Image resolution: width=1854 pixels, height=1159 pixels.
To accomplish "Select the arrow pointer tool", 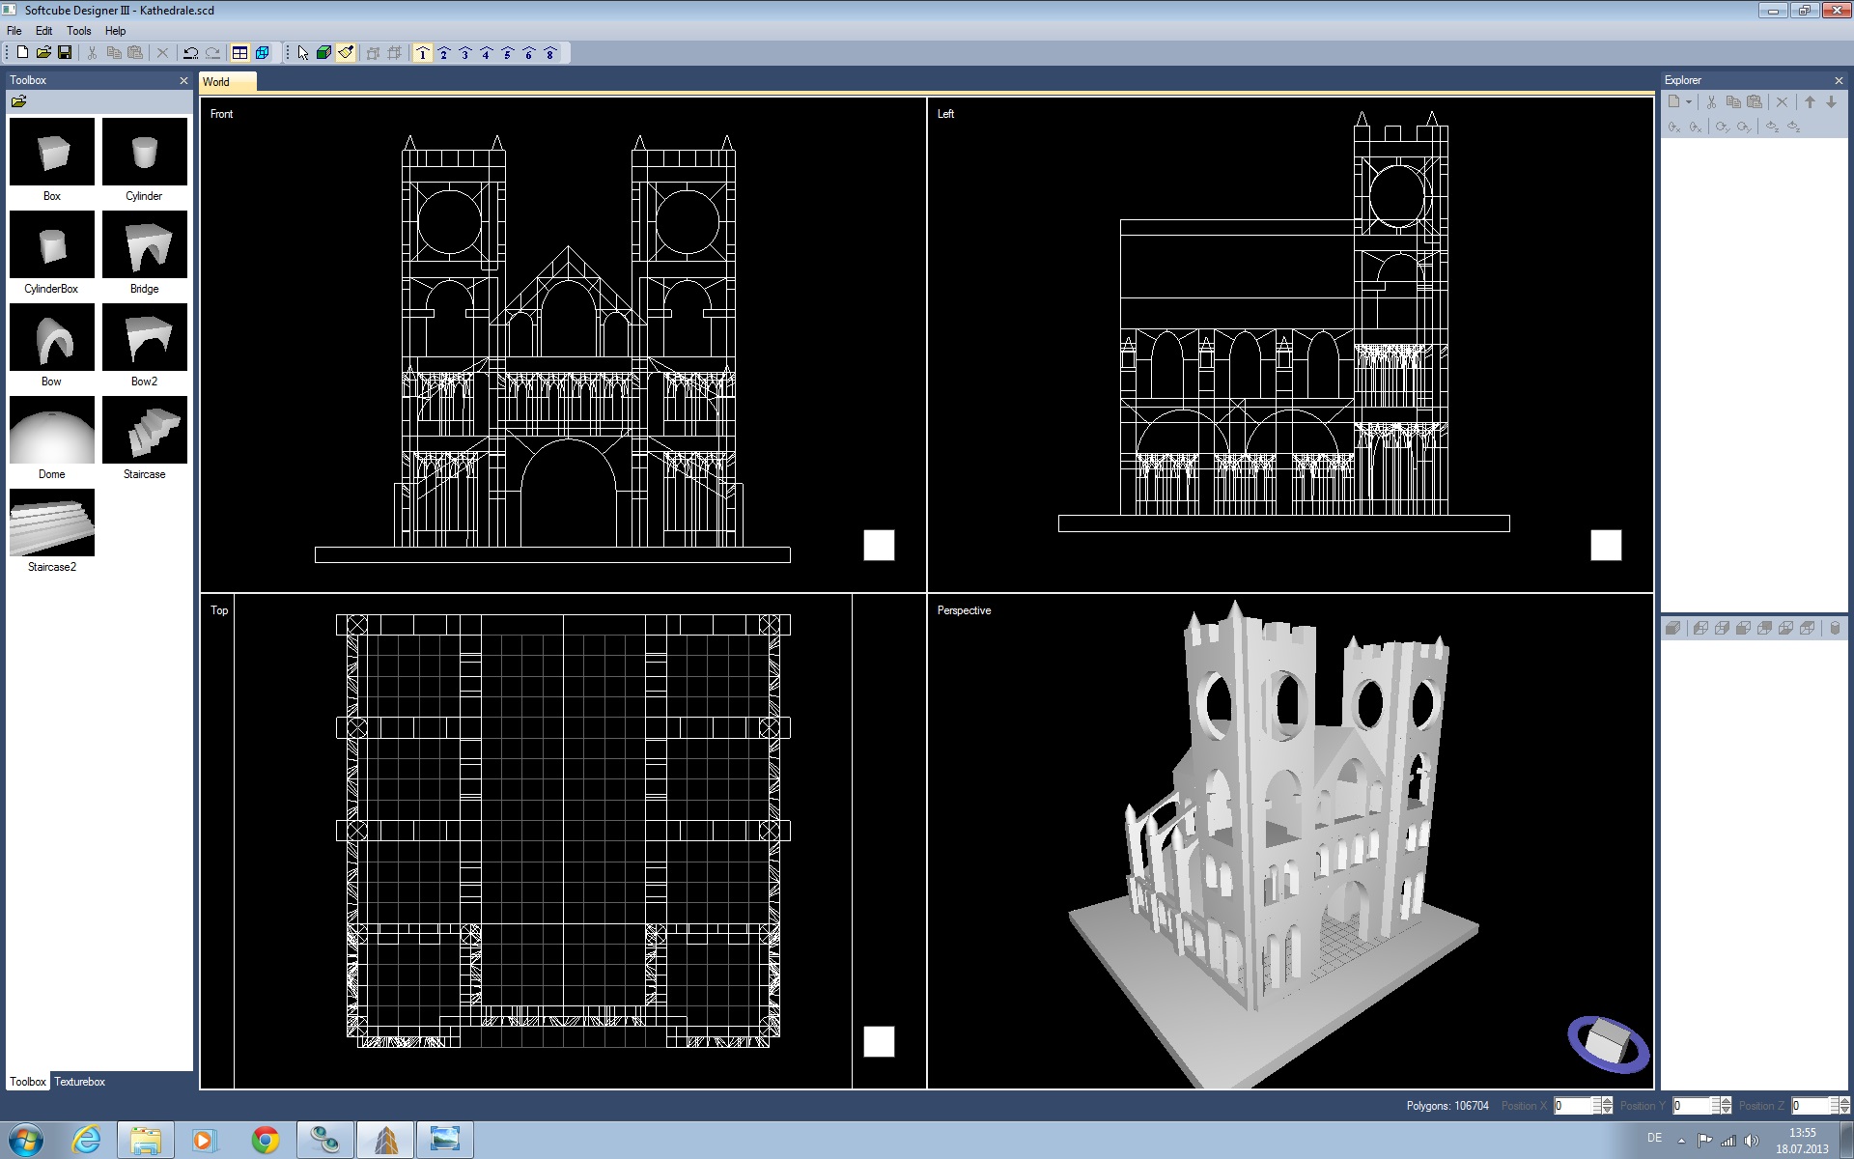I will [303, 53].
